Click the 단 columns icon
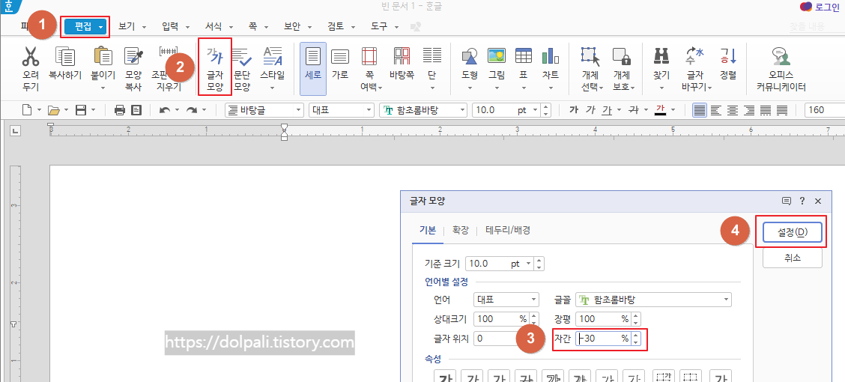 click(432, 56)
